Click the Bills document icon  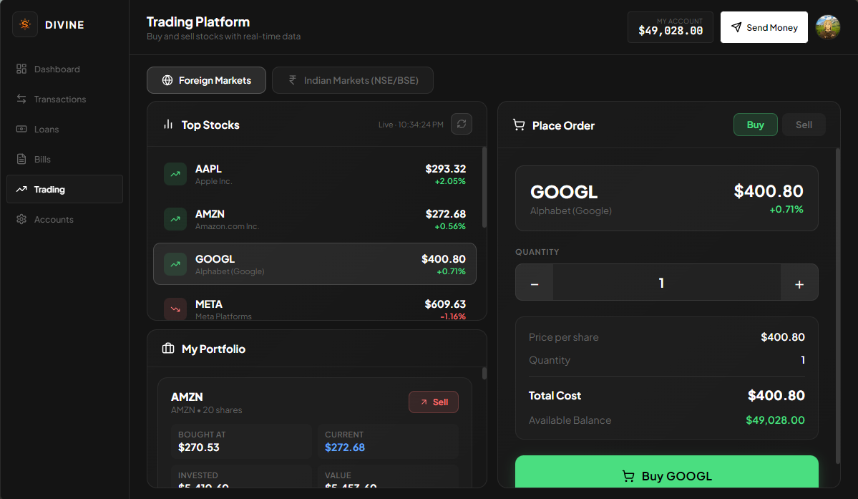(x=21, y=159)
